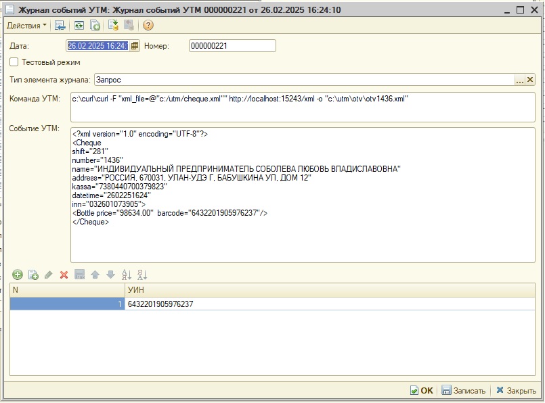Viewport: 545px width, 403px height.
Task: Click the name= line in XML text
Action: pos(236,169)
